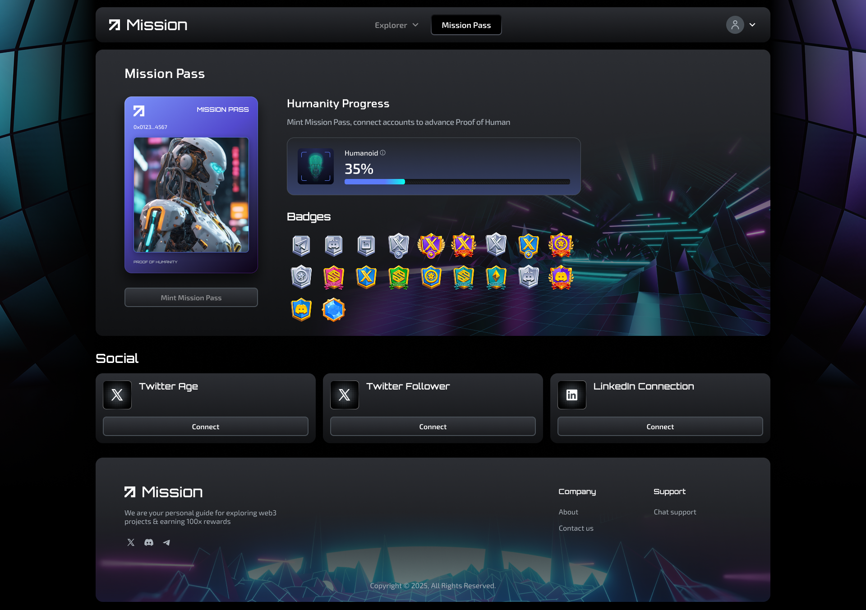The height and width of the screenshot is (610, 866).
Task: Click the footer X social icon
Action: 131,542
